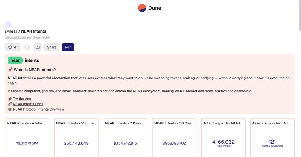Select the 4,166,032 swaps value

coord(223,142)
